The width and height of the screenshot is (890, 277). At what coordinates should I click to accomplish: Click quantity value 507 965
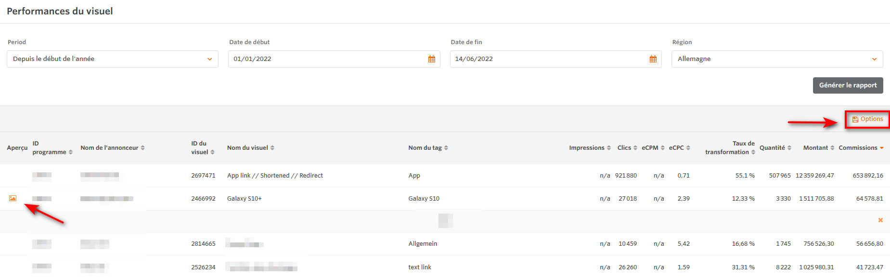(x=780, y=176)
